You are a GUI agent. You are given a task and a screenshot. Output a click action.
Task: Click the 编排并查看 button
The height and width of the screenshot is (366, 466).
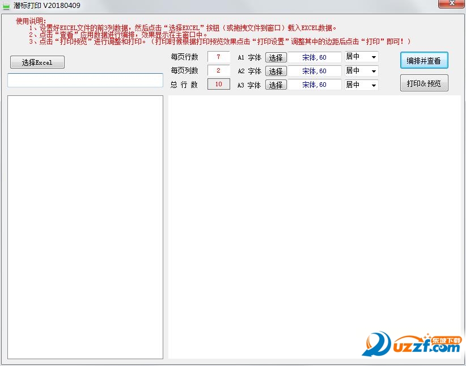click(x=424, y=60)
